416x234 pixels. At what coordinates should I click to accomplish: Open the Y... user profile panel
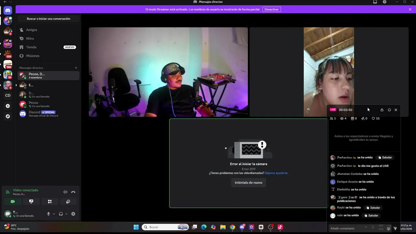pyautogui.click(x=23, y=214)
